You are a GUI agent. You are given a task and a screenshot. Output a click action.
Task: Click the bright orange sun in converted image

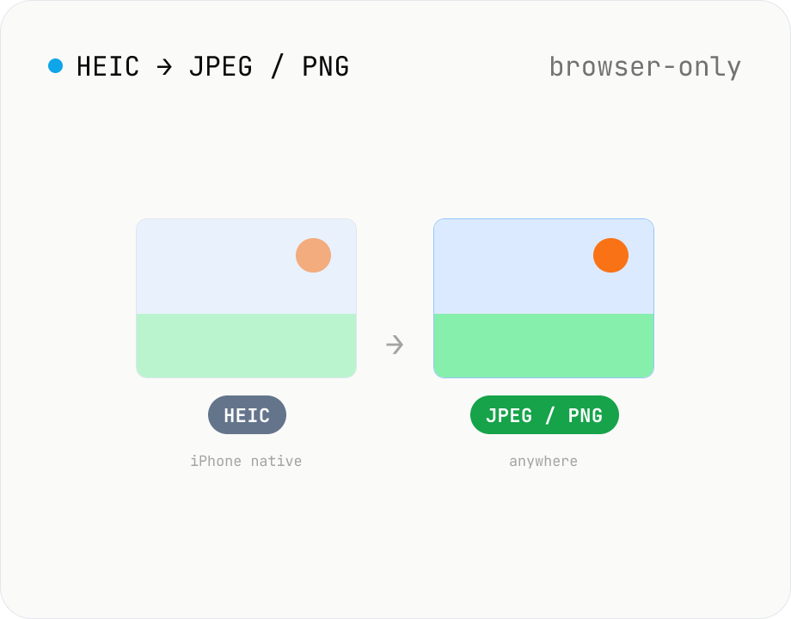point(611,255)
